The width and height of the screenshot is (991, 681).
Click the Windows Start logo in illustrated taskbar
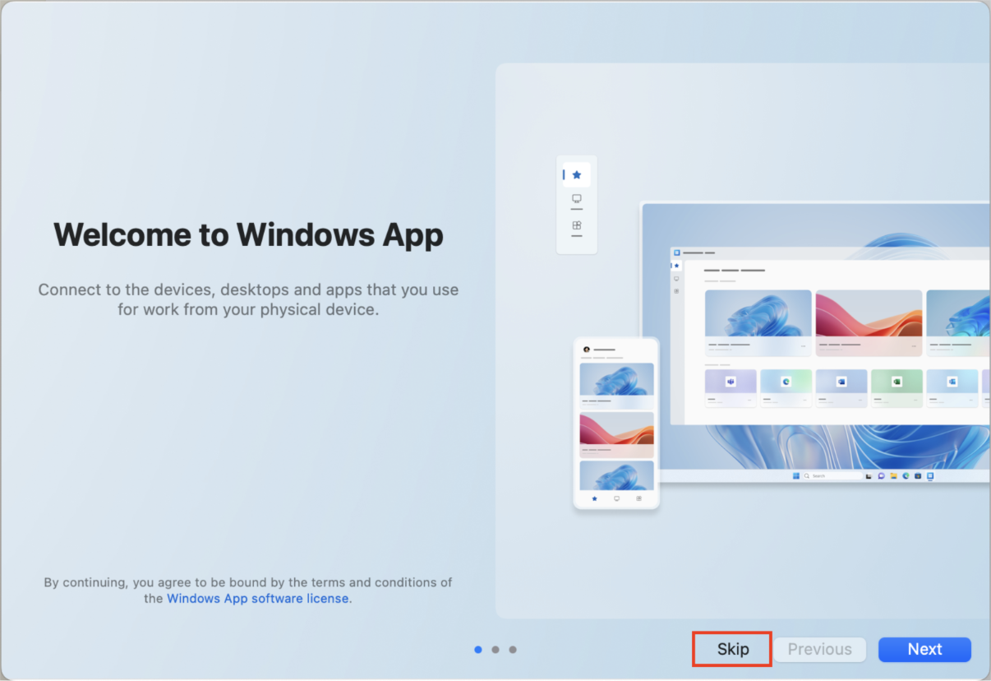click(795, 476)
